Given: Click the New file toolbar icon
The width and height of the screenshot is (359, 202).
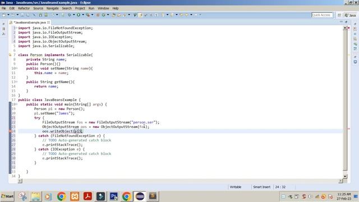Looking at the screenshot, I should coord(4,15).
